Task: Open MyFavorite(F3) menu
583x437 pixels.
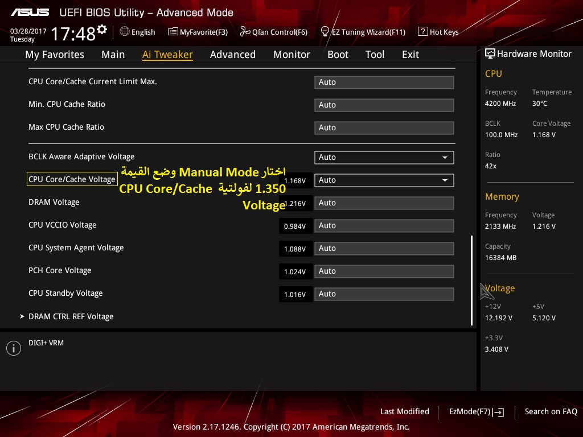Action: [x=204, y=32]
